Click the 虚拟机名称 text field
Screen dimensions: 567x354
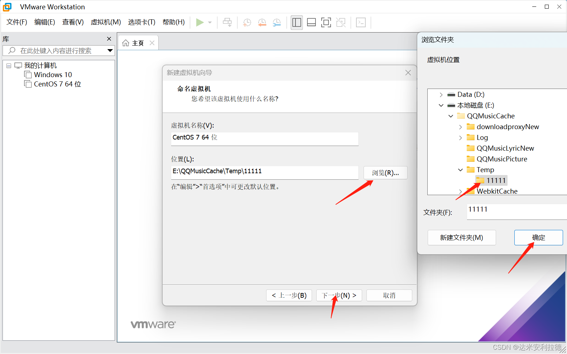(x=265, y=138)
